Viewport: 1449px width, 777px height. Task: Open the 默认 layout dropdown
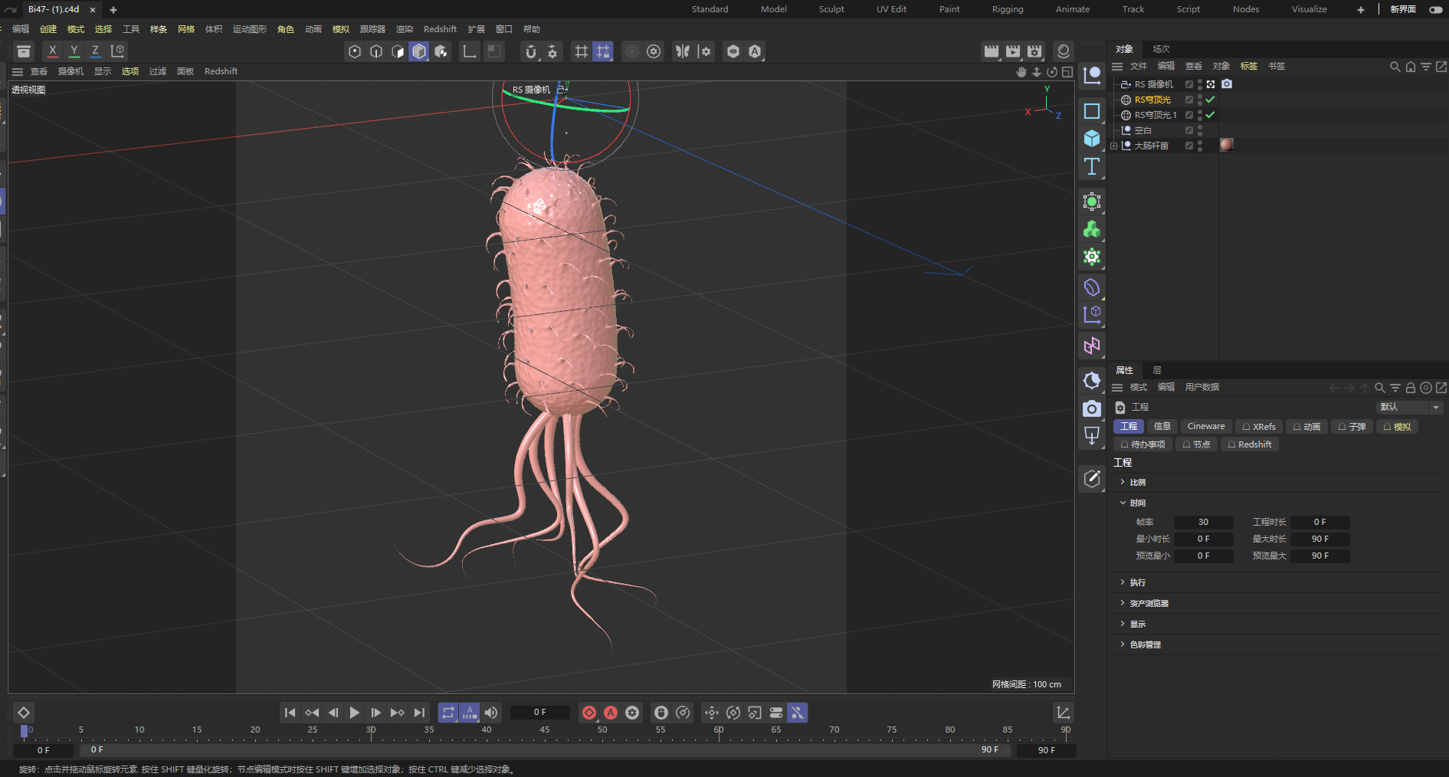tap(1409, 407)
